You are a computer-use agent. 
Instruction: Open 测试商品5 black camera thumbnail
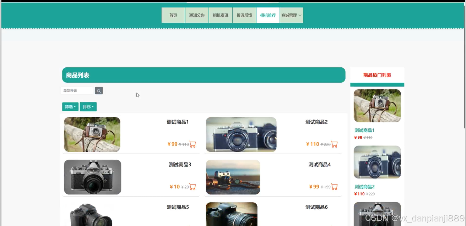(91, 214)
